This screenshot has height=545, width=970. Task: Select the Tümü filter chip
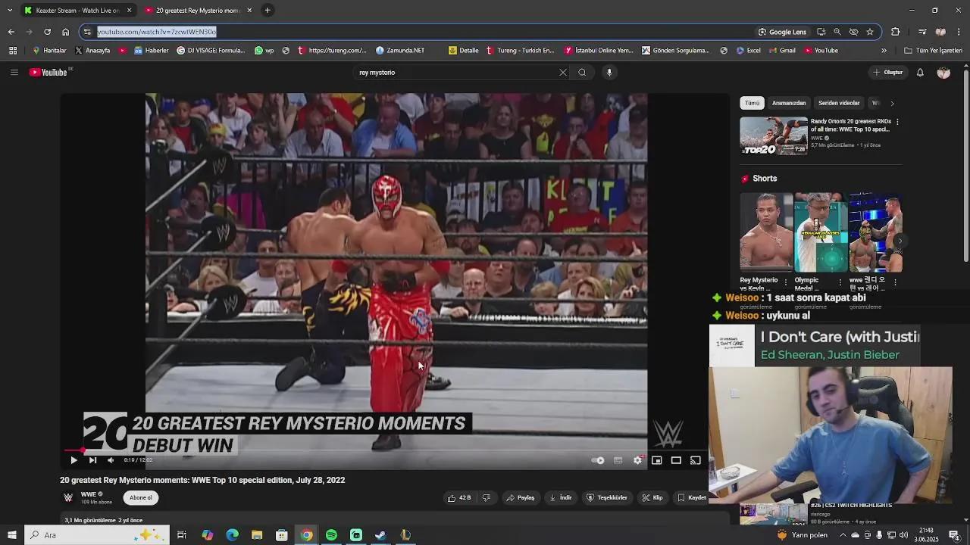pyautogui.click(x=752, y=103)
